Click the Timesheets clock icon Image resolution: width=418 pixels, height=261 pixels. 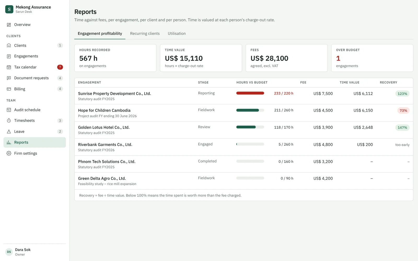9,121
